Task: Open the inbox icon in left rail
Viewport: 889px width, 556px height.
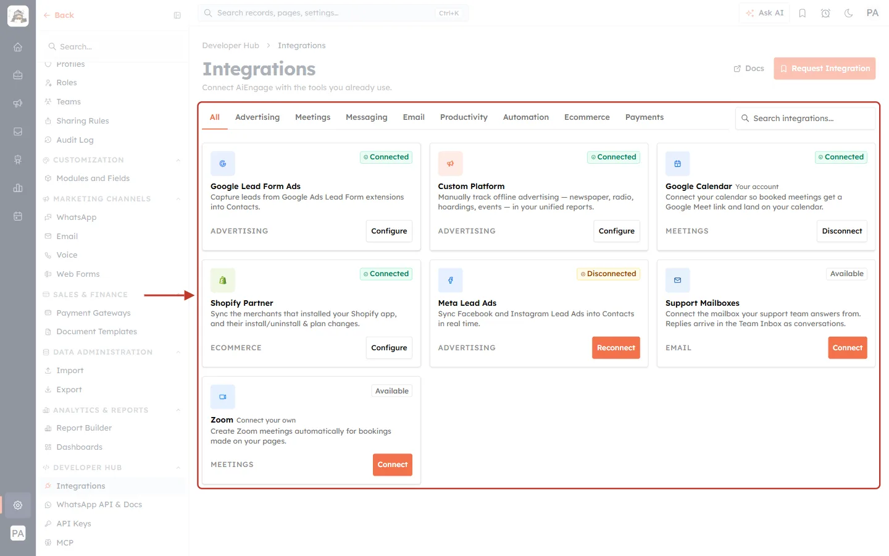Action: tap(18, 132)
